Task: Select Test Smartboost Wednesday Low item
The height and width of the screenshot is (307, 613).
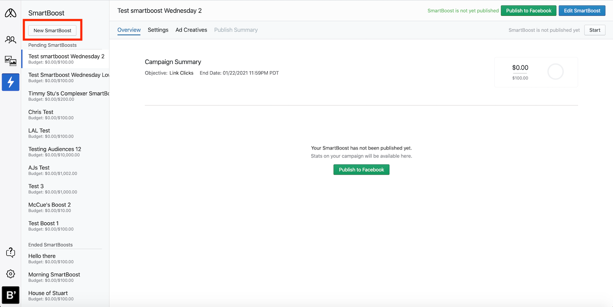Action: point(66,77)
